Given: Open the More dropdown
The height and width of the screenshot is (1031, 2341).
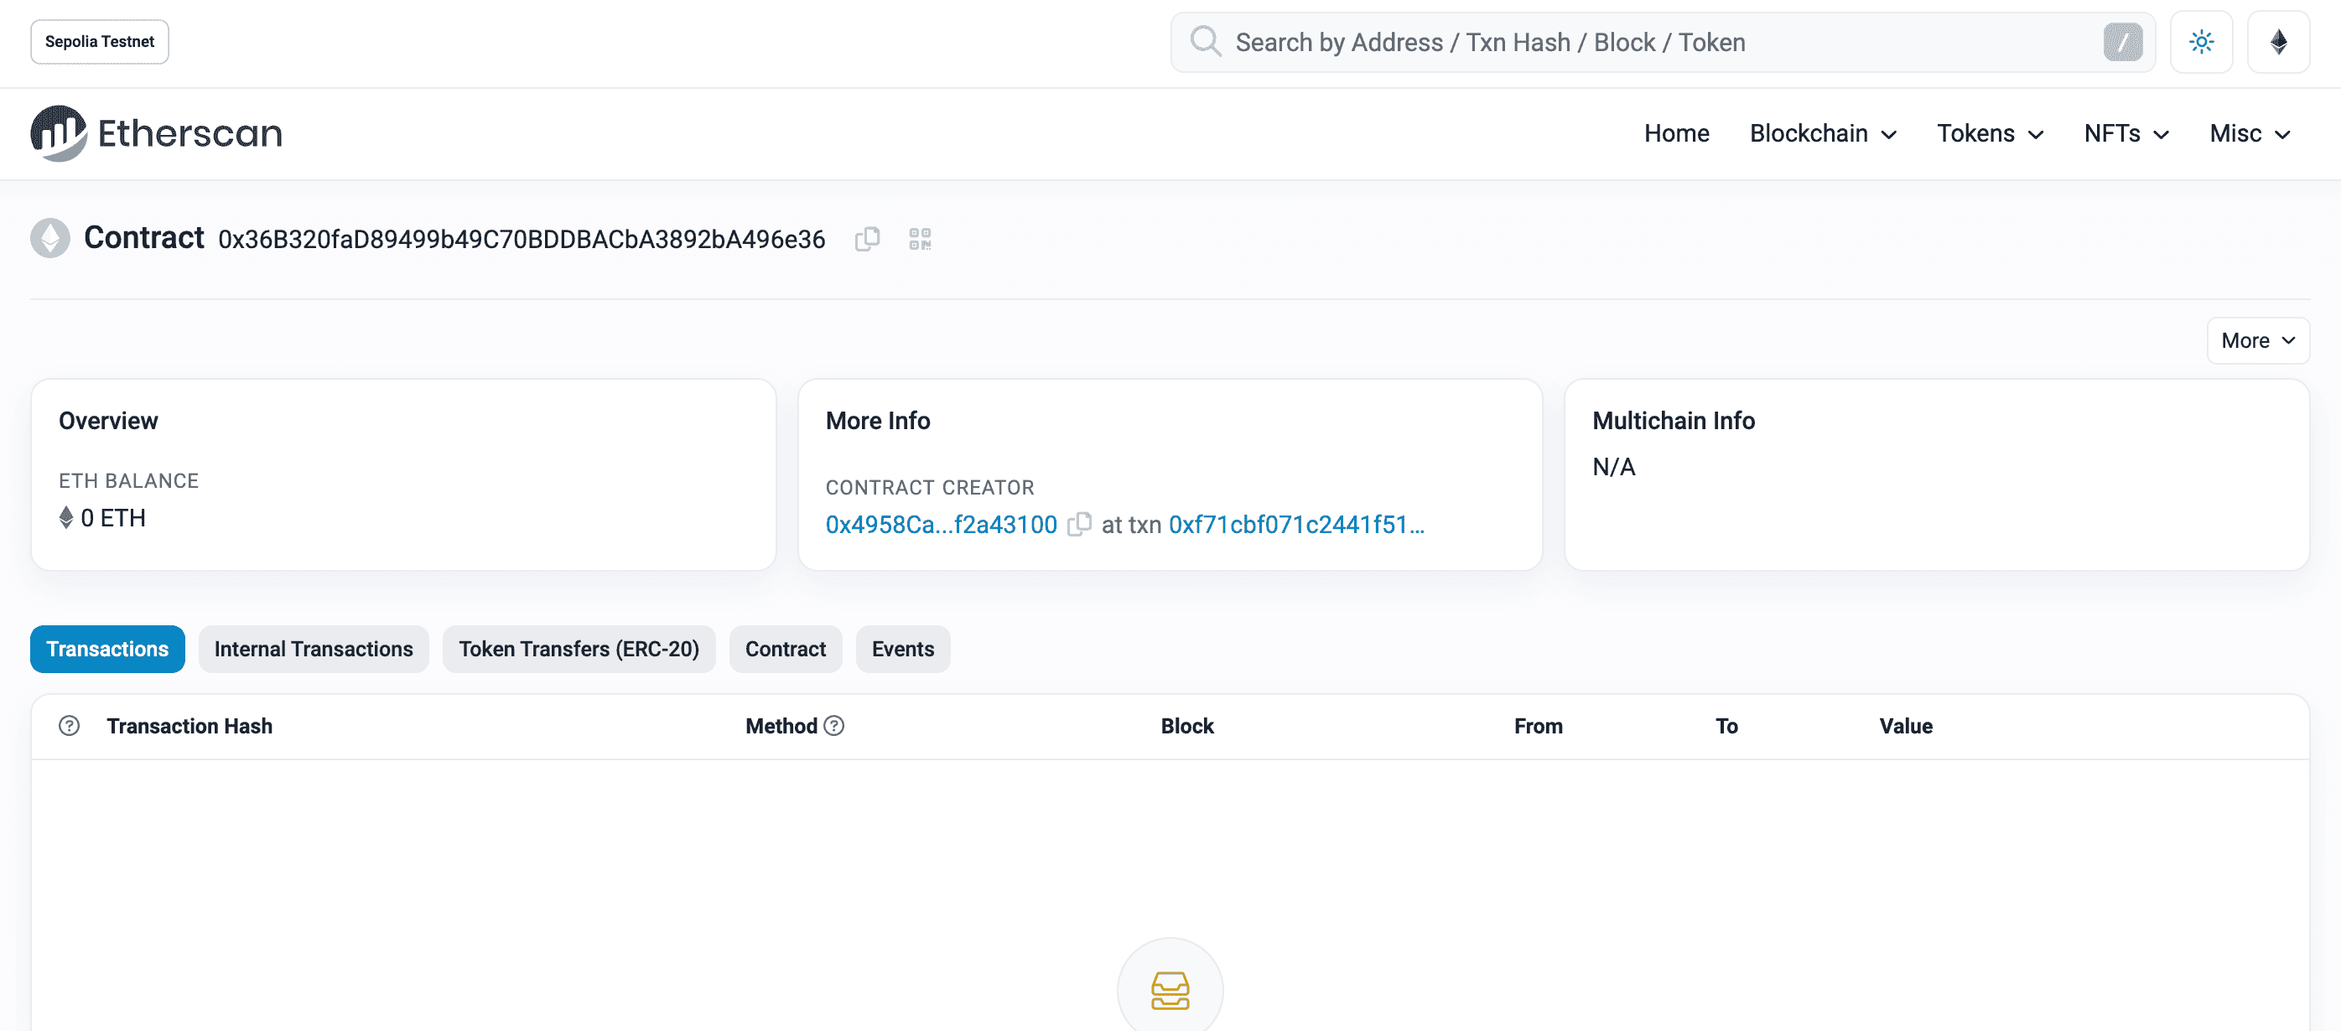Looking at the screenshot, I should tap(2257, 340).
